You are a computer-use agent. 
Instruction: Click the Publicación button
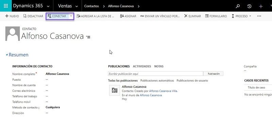[x=214, y=74]
